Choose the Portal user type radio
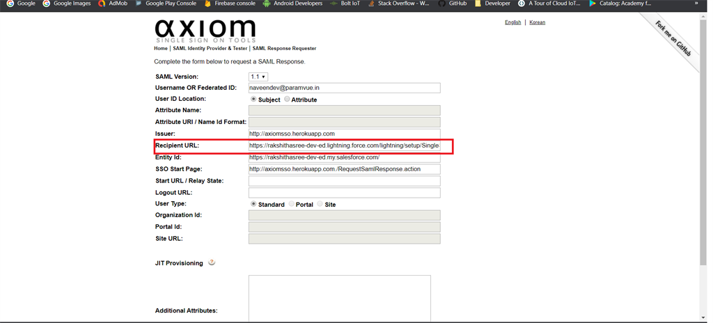713x323 pixels. coord(291,204)
